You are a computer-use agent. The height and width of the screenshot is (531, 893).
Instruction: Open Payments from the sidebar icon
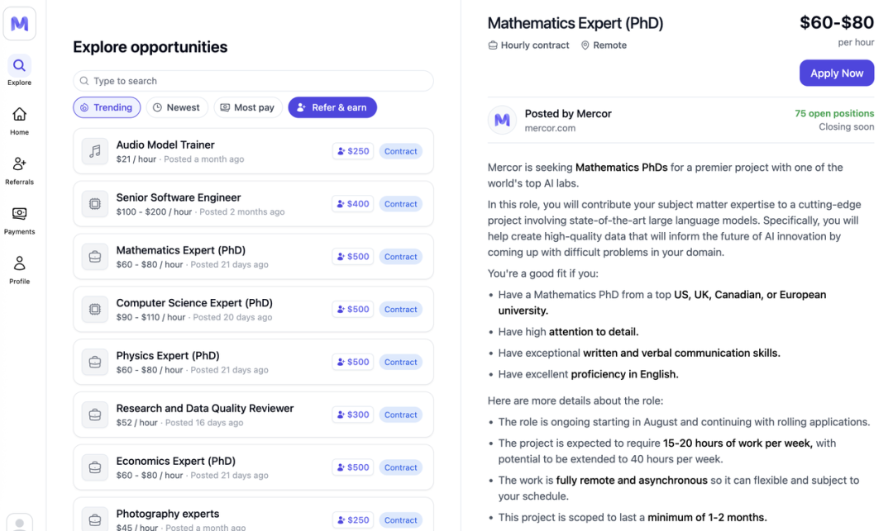point(19,213)
